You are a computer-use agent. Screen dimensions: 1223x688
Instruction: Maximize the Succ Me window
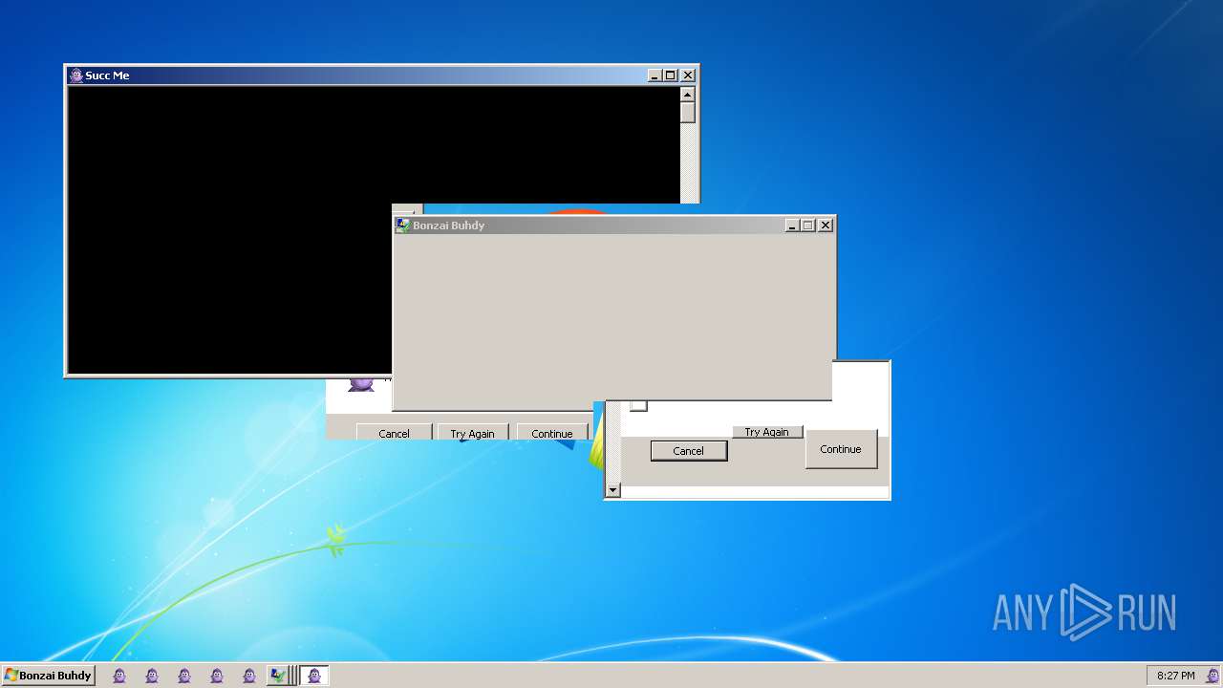671,75
